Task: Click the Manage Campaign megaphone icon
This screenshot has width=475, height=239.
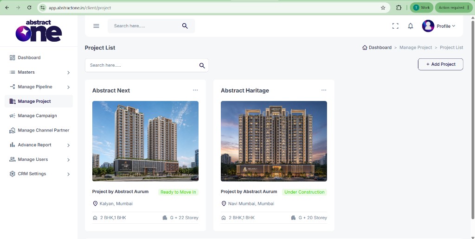Action: (x=12, y=116)
